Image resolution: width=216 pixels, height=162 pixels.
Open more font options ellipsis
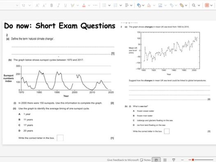(95, 5)
